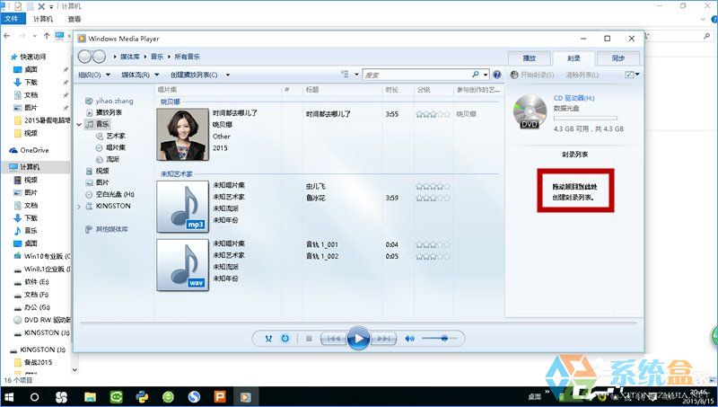
Task: Open 文件 menu in Explorer window
Action: tap(12, 19)
